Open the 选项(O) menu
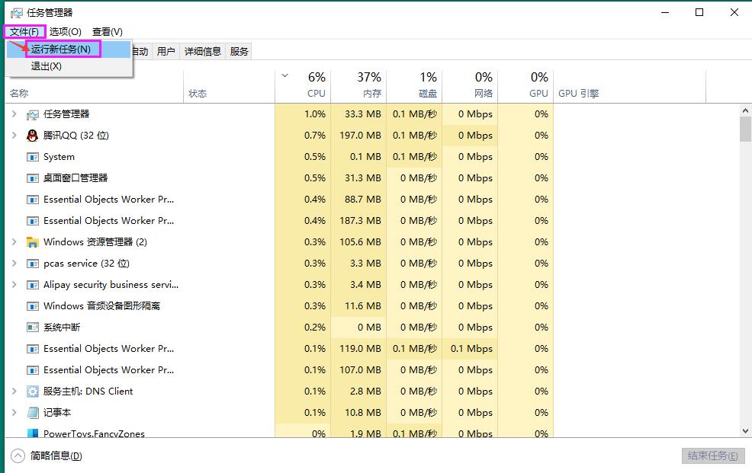Screen dimensions: 752x473 pyautogui.click(x=65, y=31)
